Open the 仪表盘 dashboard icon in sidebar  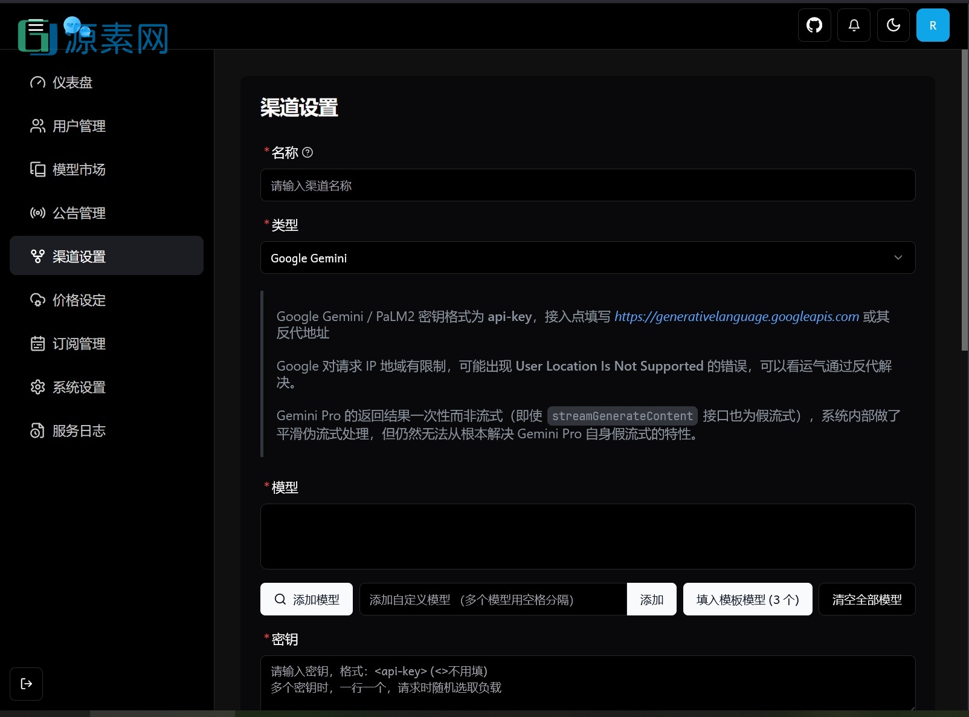click(x=37, y=82)
